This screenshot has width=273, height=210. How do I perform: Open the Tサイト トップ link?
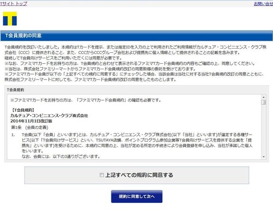click(14, 4)
